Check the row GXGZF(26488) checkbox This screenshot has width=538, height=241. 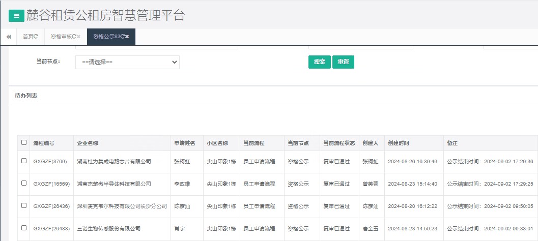[24, 228]
